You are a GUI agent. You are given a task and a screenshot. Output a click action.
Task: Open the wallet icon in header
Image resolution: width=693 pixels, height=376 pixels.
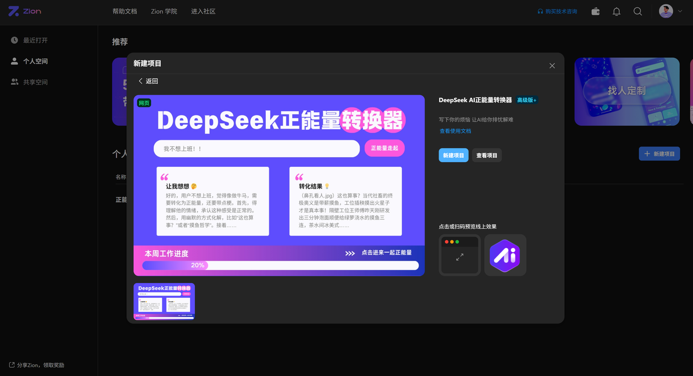coord(596,11)
